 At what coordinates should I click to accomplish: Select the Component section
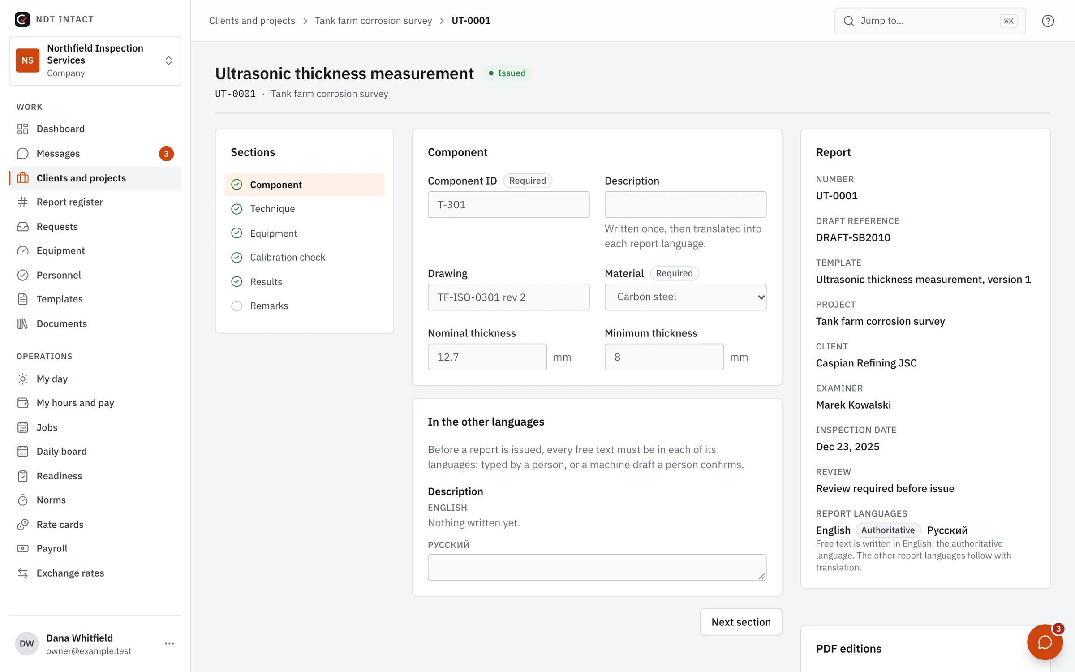304,185
